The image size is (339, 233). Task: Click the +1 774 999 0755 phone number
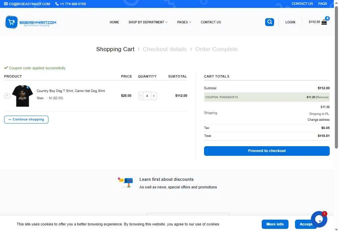(73, 4)
